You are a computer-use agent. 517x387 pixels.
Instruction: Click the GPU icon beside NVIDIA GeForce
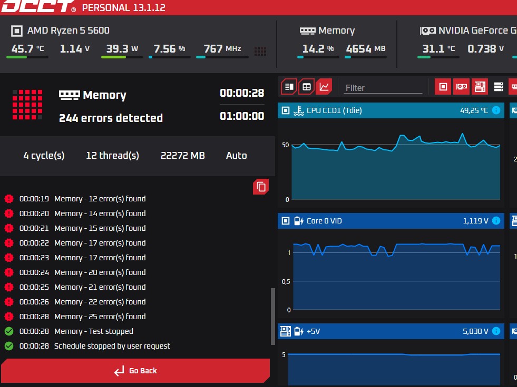(x=427, y=31)
